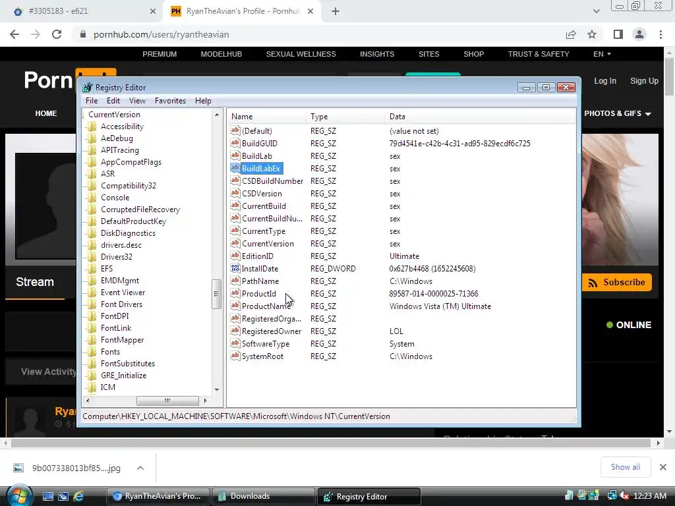Open the Help menu in Registry Editor

203,101
